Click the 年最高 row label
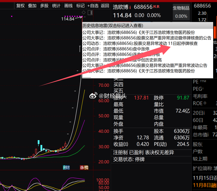Image resolution: width=217 pixels, height=191 pixels. pos(200,128)
